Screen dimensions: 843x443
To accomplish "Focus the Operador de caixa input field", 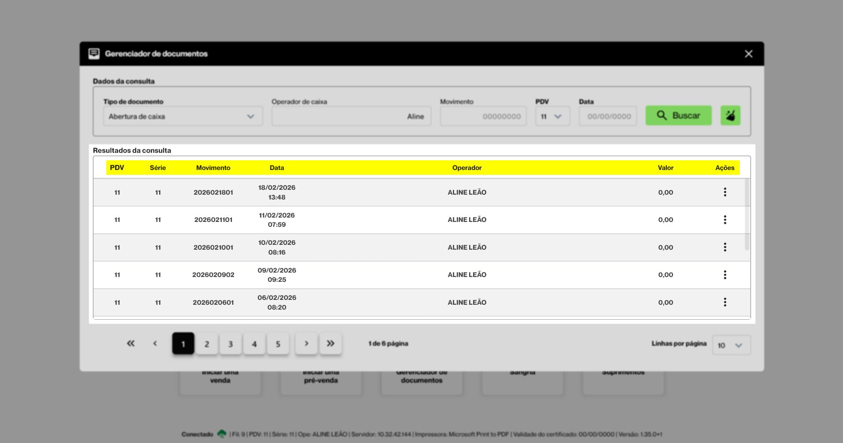I will pyautogui.click(x=351, y=116).
